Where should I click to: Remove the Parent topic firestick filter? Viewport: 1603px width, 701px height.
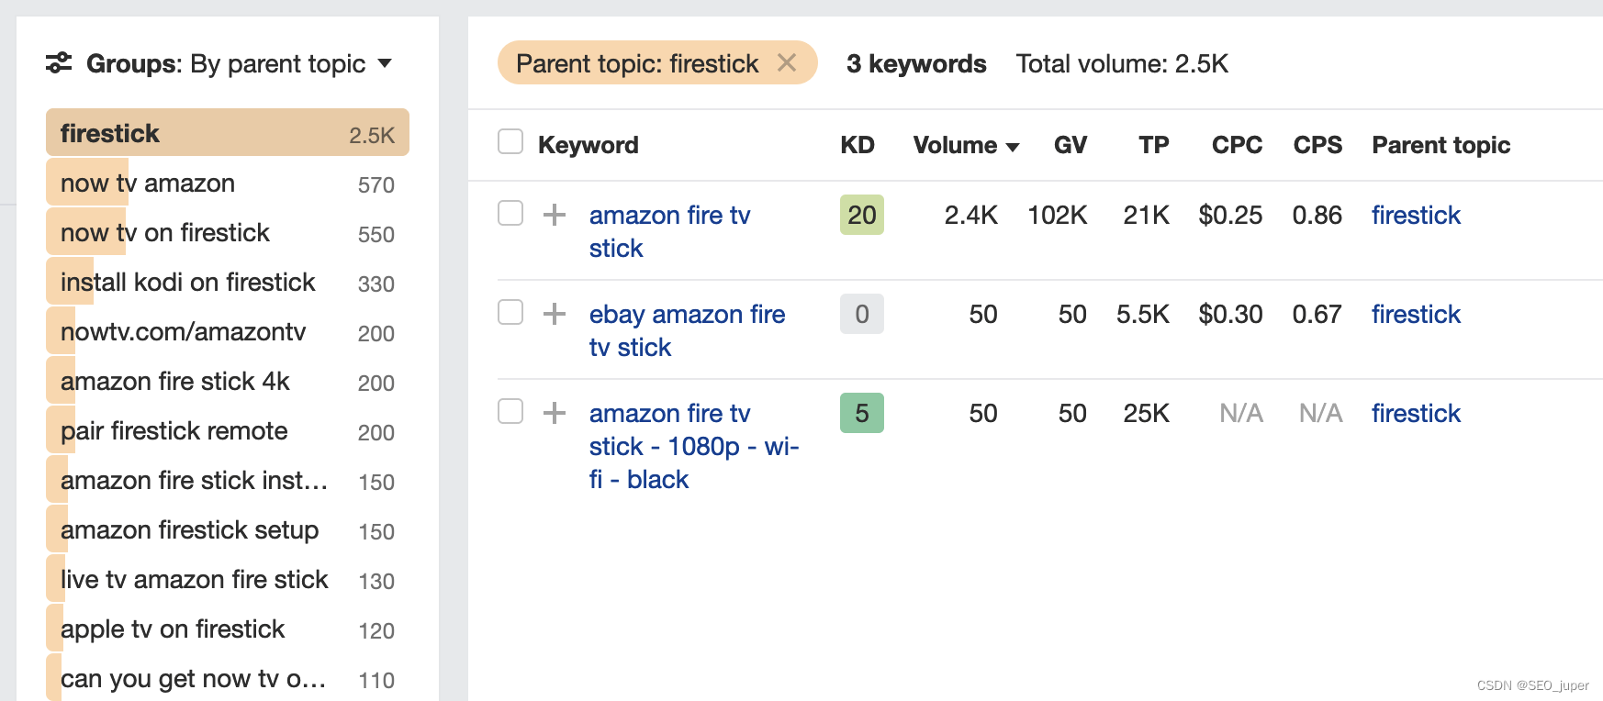point(787,63)
